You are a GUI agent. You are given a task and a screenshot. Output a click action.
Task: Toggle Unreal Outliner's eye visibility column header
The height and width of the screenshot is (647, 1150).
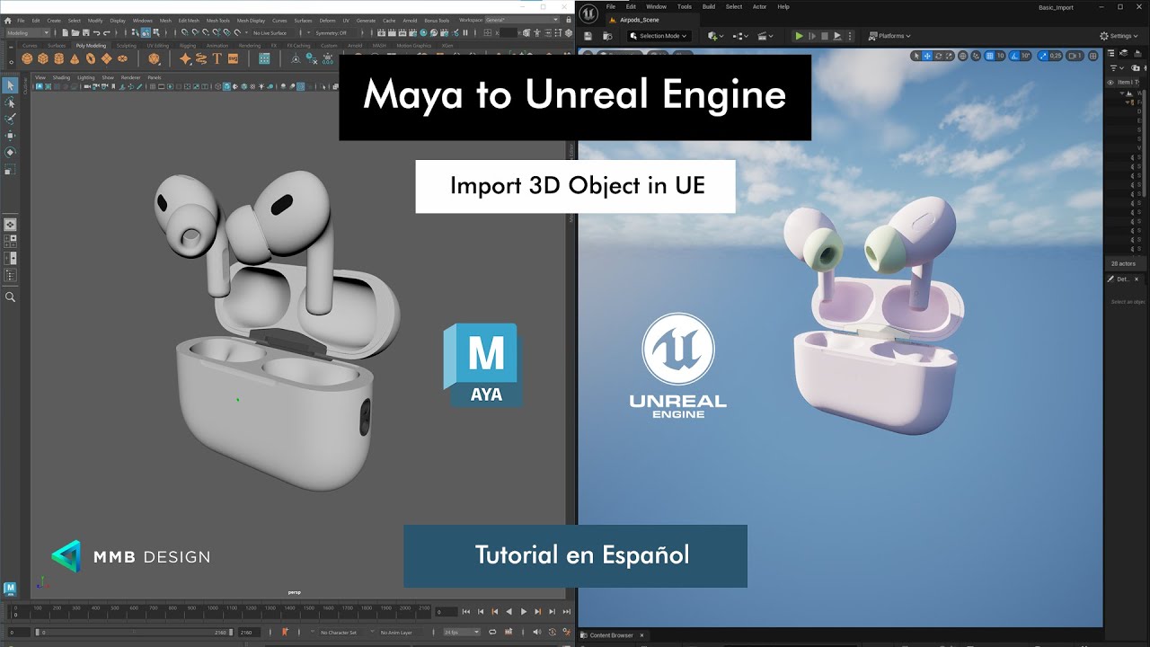[x=1110, y=82]
